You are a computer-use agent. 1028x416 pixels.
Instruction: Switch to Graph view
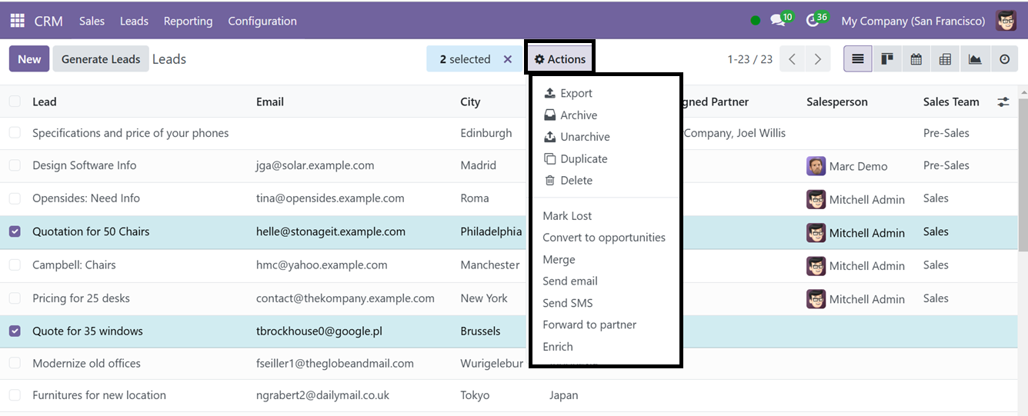(975, 59)
